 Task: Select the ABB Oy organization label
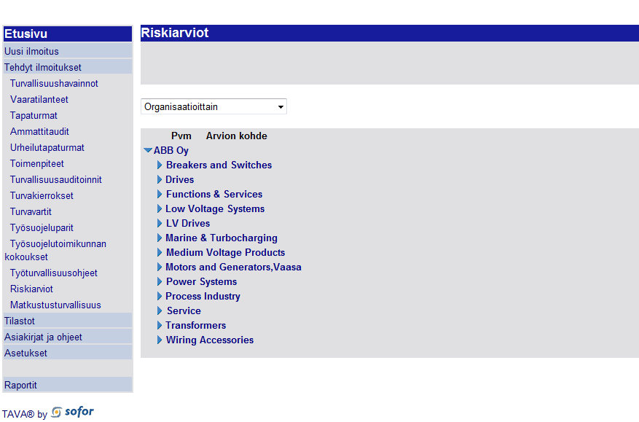pyautogui.click(x=171, y=150)
